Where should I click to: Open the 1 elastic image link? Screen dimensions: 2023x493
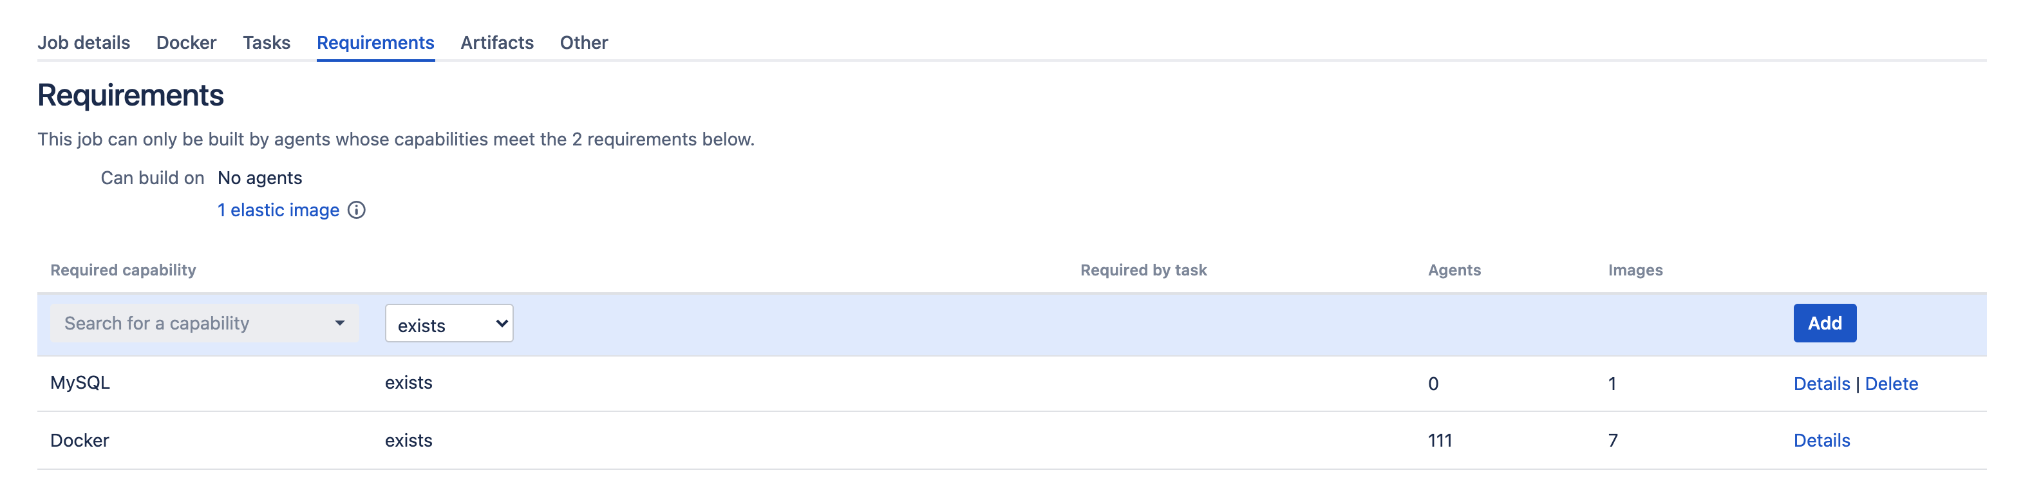(278, 210)
